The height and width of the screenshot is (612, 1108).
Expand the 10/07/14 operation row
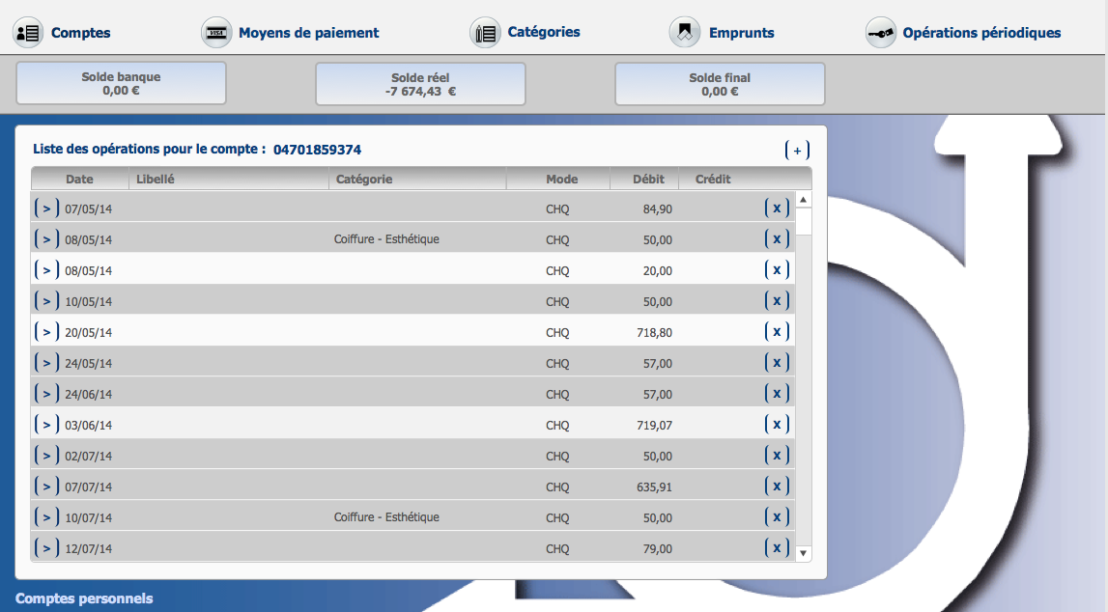[x=46, y=516]
